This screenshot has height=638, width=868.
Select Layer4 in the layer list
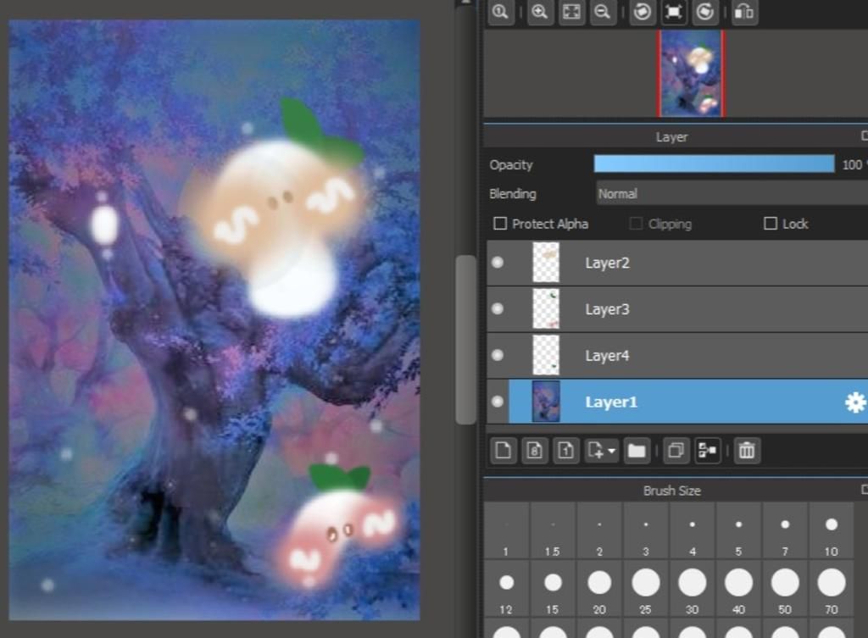[677, 356]
